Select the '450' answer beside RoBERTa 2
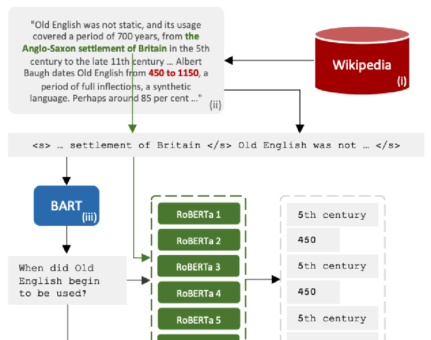Screen dimensions: 431x340 click(313, 240)
